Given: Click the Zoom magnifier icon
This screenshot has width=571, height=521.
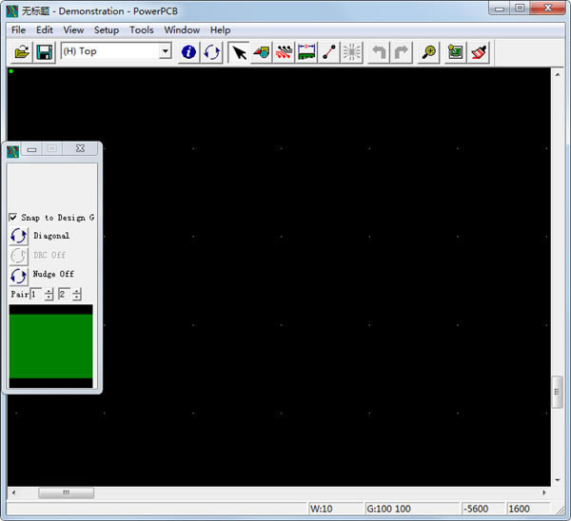Looking at the screenshot, I should click(429, 51).
